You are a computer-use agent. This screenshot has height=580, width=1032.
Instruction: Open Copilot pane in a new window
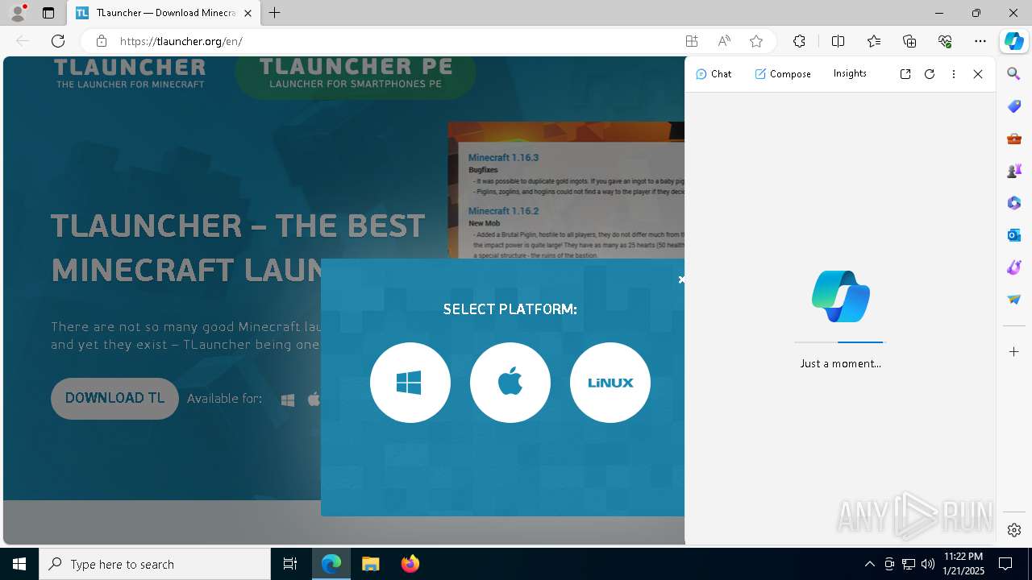click(905, 74)
